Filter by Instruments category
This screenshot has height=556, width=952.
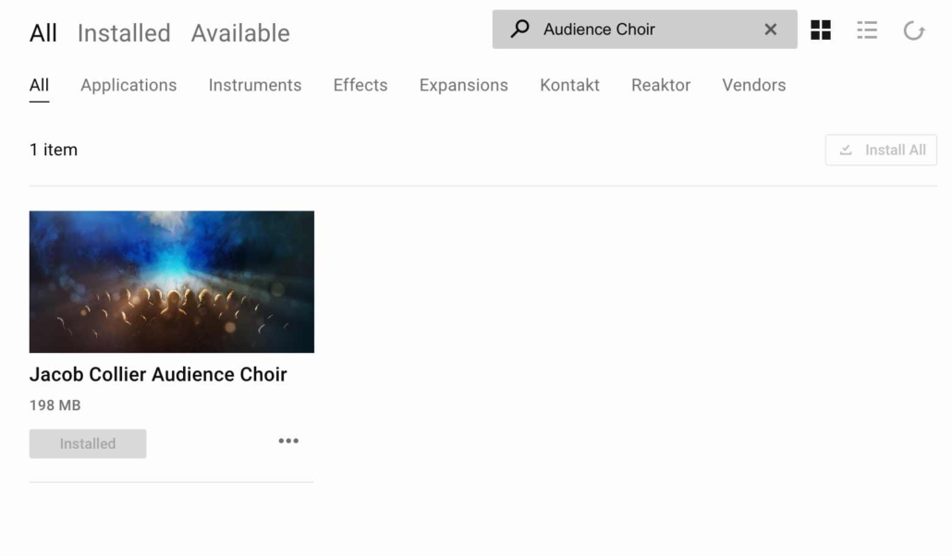(x=255, y=85)
